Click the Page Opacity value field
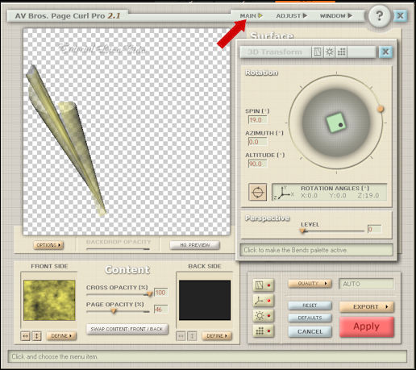Screen dimensions: 416x370 [x=160, y=310]
